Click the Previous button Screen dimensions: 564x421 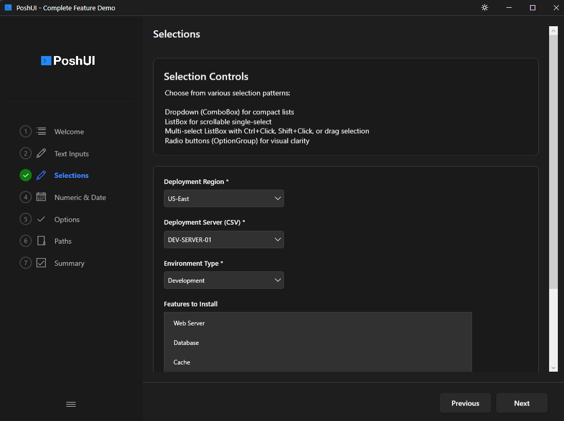pyautogui.click(x=465, y=403)
